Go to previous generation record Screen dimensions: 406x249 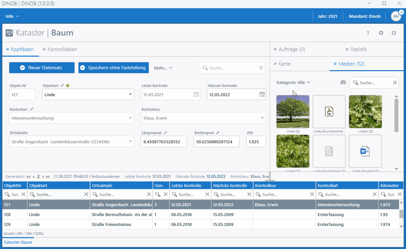pos(34,177)
